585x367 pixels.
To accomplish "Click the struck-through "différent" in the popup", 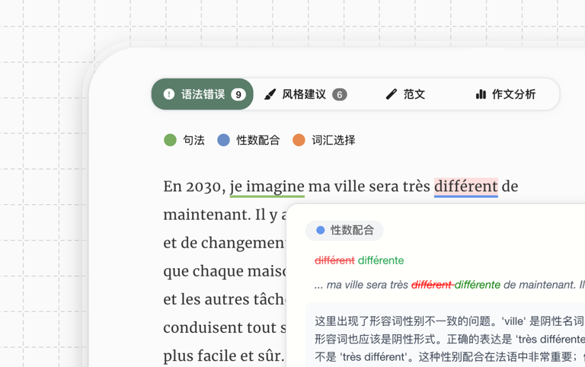I will coord(334,260).
